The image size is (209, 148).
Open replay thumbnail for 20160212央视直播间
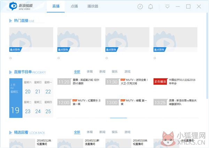(x=22, y=143)
